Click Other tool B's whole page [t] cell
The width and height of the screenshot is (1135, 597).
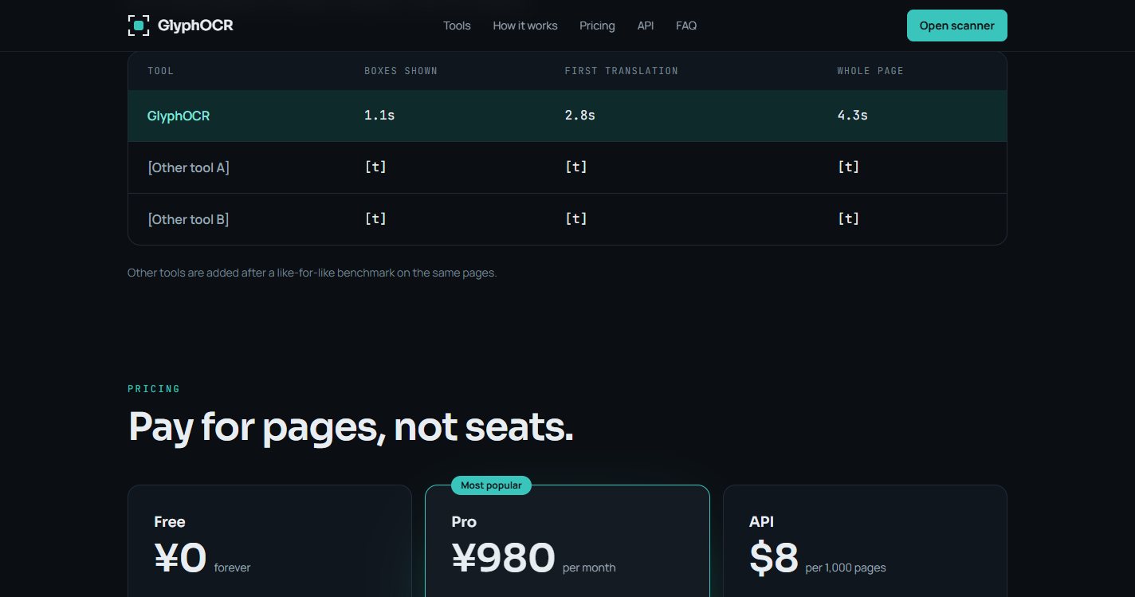[x=848, y=219]
